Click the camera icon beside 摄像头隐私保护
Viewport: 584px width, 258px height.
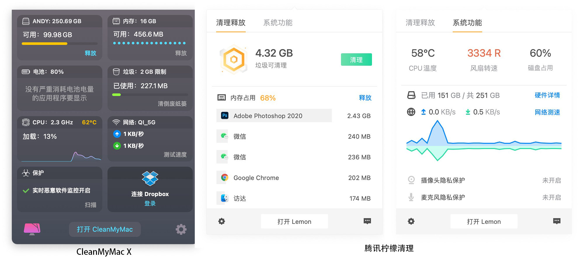[x=411, y=180]
